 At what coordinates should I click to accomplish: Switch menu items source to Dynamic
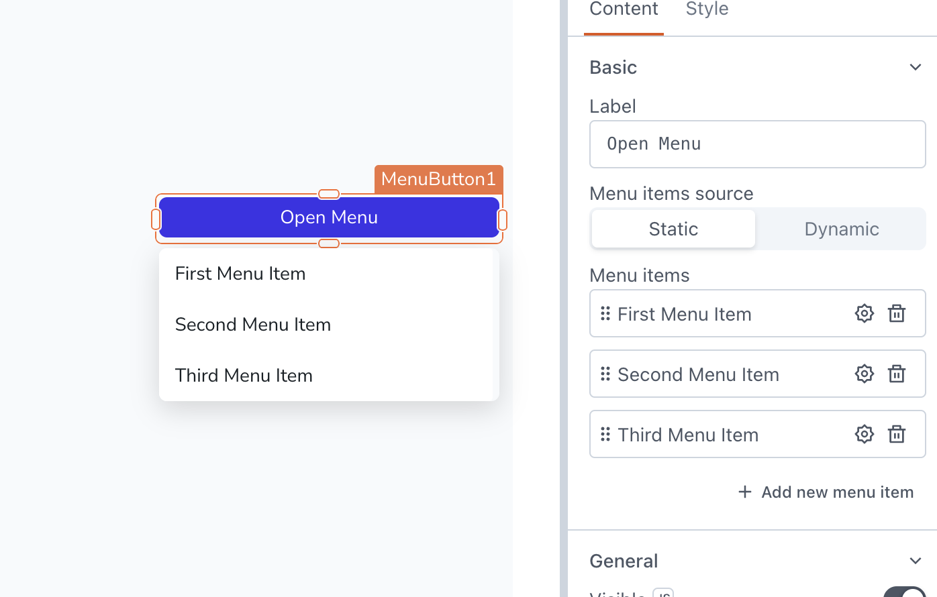841,229
